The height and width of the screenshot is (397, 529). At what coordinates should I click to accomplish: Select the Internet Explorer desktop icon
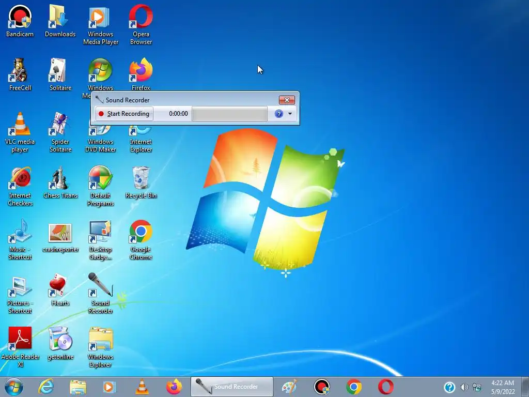tap(141, 139)
